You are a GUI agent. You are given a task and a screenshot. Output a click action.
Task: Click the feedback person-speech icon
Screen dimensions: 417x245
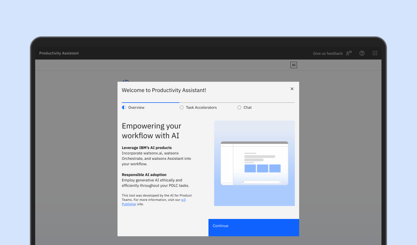pyautogui.click(x=349, y=53)
